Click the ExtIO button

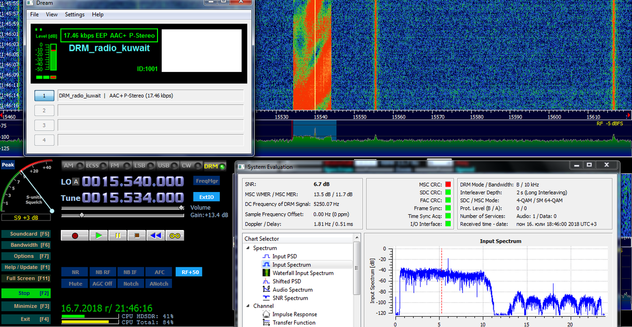(x=206, y=197)
